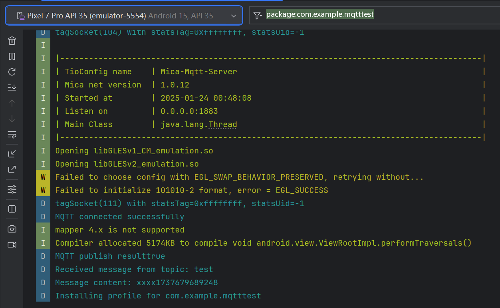This screenshot has height=308, width=500.
Task: Click 'mapper 4.x is not supported' line
Action: point(120,230)
